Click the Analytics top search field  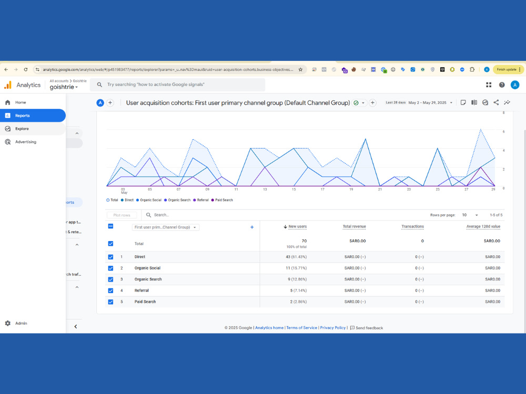click(x=177, y=85)
